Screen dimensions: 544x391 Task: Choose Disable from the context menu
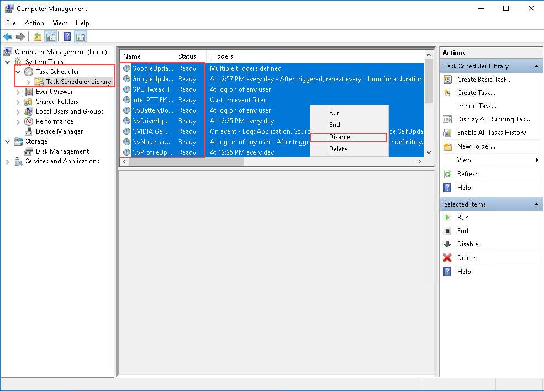click(x=349, y=137)
